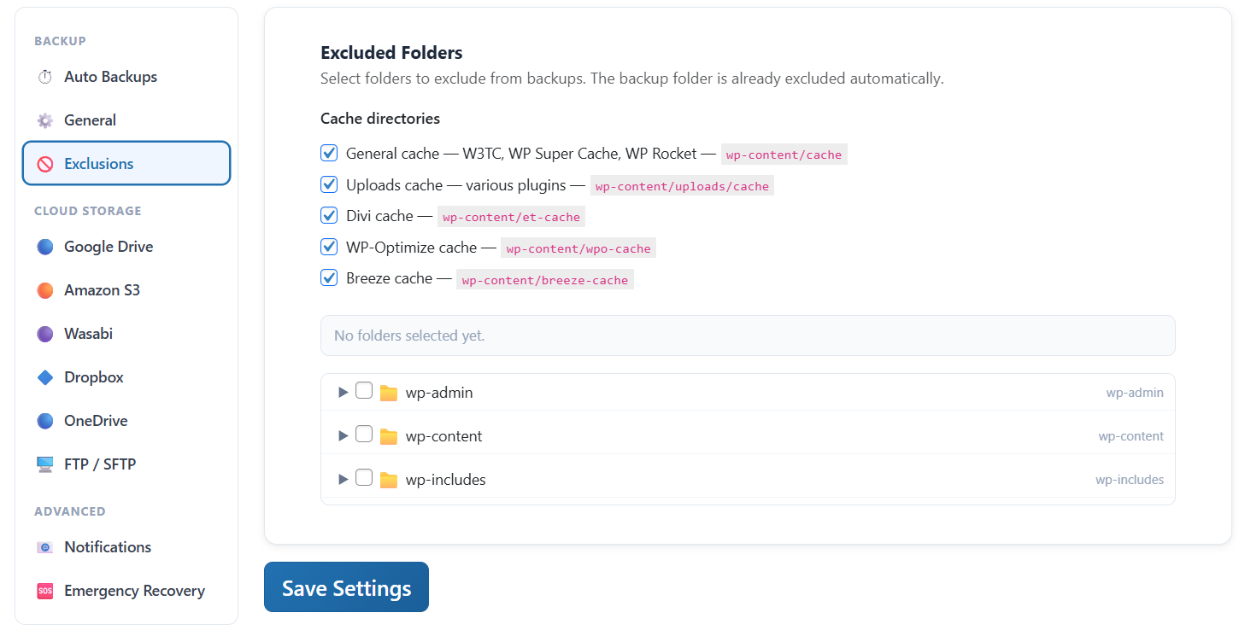Select the wp-includes folder checkbox
The height and width of the screenshot is (636, 1245).
click(364, 478)
